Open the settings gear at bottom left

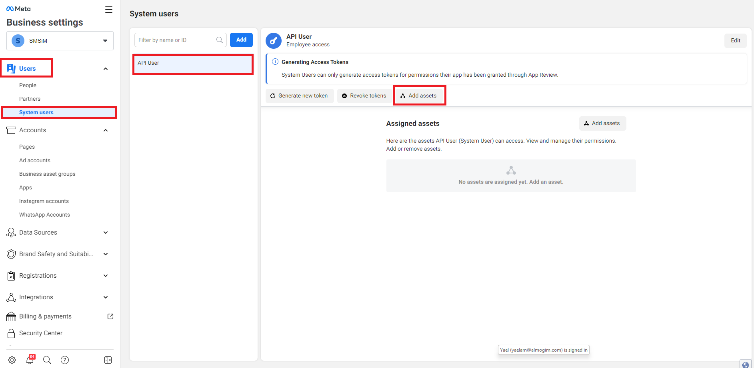point(12,360)
